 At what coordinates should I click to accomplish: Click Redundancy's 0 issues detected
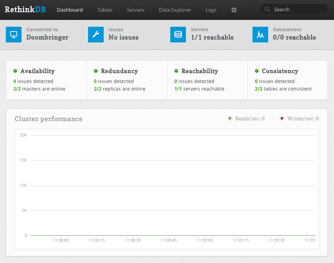[x=114, y=81]
